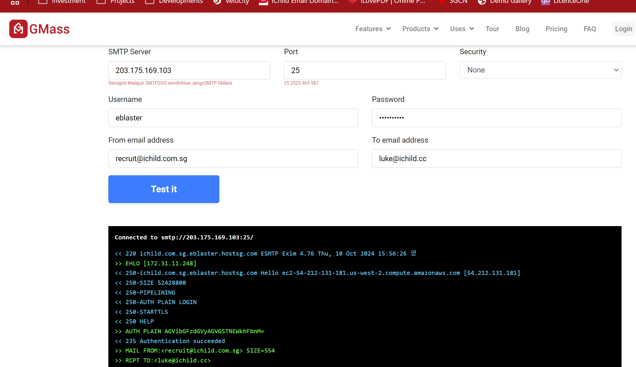Open the Demo Gallery bookmark
636x367 pixels.
coord(505,2)
